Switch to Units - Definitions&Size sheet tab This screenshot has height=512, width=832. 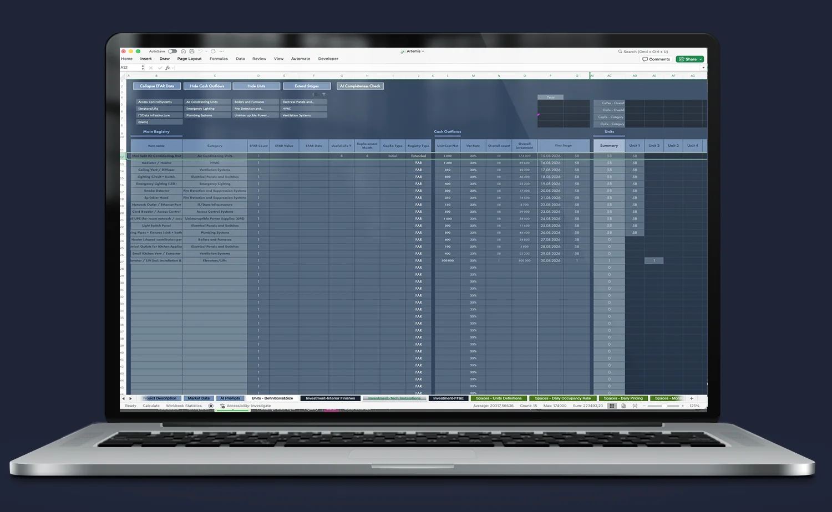(x=272, y=398)
